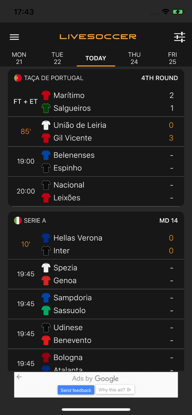The image size is (192, 415).
Task: Click the Portugal flag beside Taça de Portugal
Action: [x=17, y=78]
